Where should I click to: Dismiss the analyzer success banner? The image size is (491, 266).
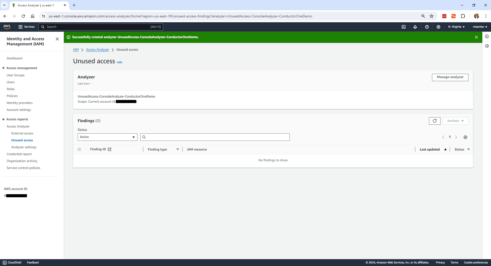476,37
